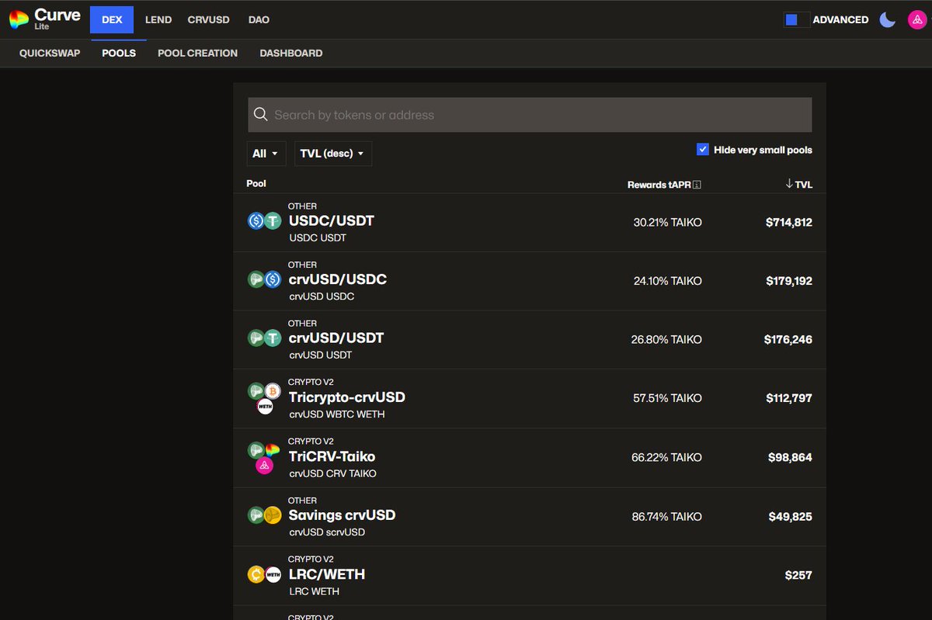The image size is (932, 620).
Task: Click WETH icon in LRC/WETH row
Action: click(273, 574)
